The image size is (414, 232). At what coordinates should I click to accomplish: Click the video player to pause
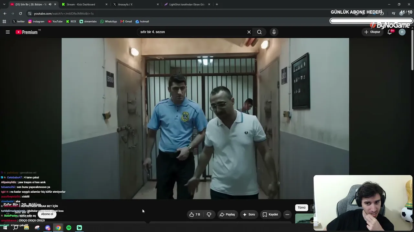coord(205,119)
